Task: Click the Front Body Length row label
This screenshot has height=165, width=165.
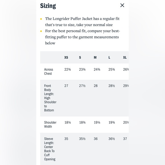Action: click(x=50, y=98)
